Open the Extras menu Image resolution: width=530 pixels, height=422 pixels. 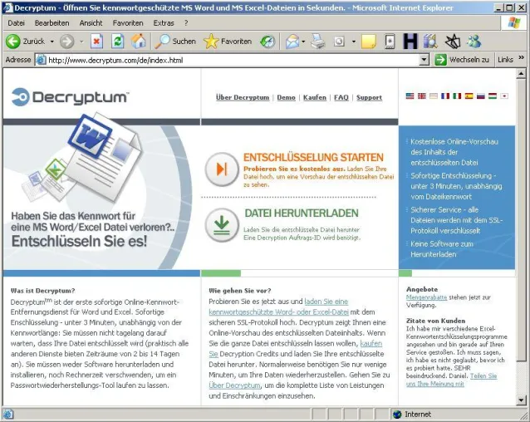pyautogui.click(x=164, y=23)
